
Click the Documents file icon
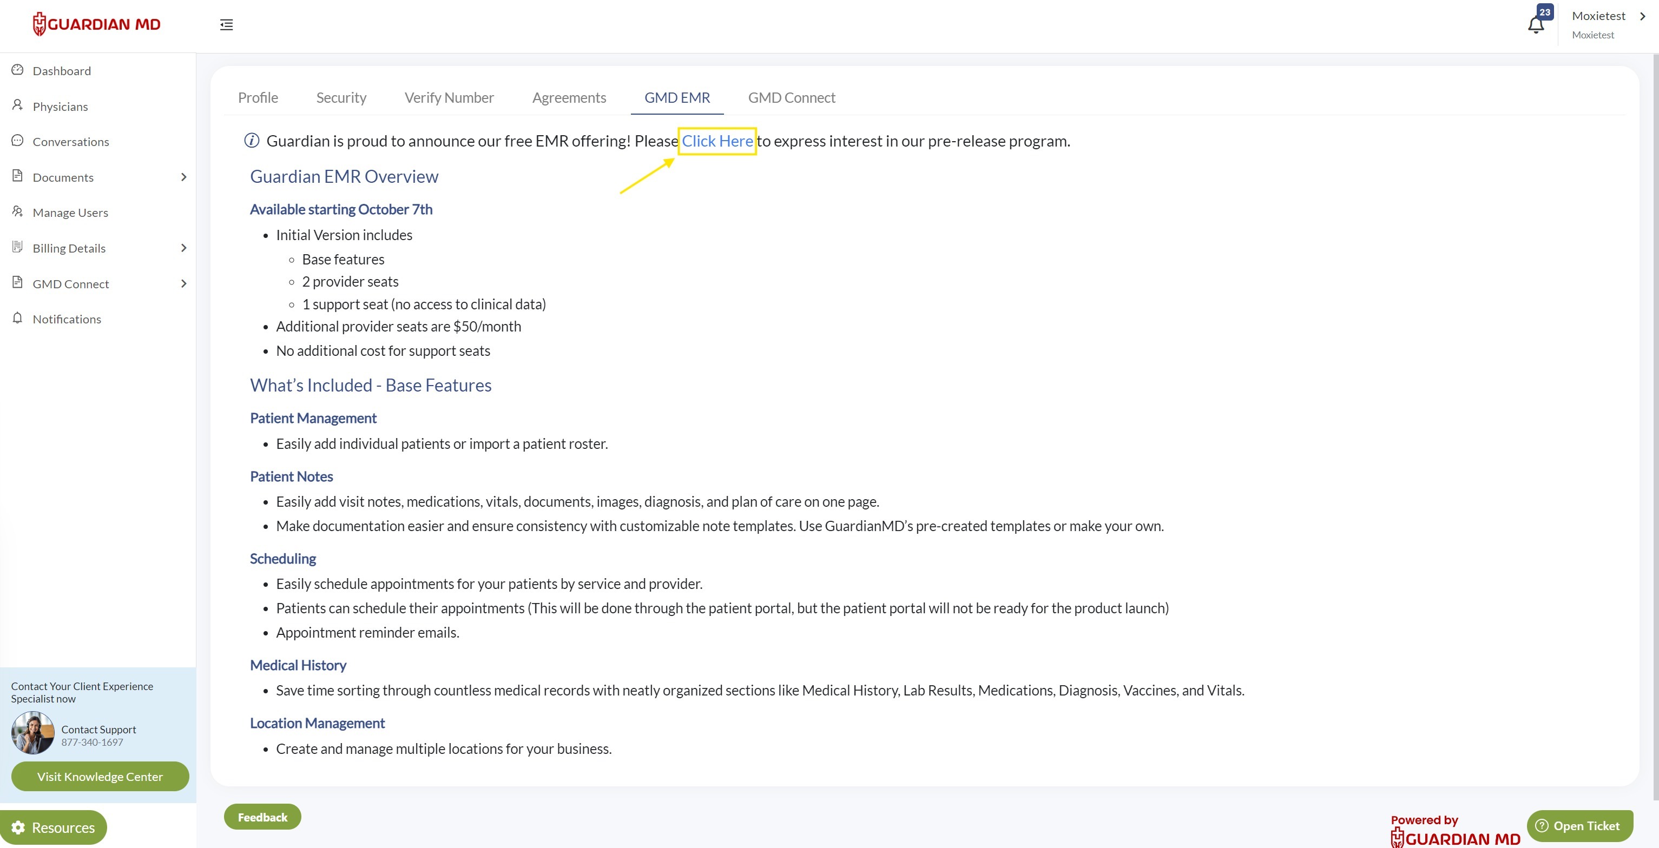[17, 176]
